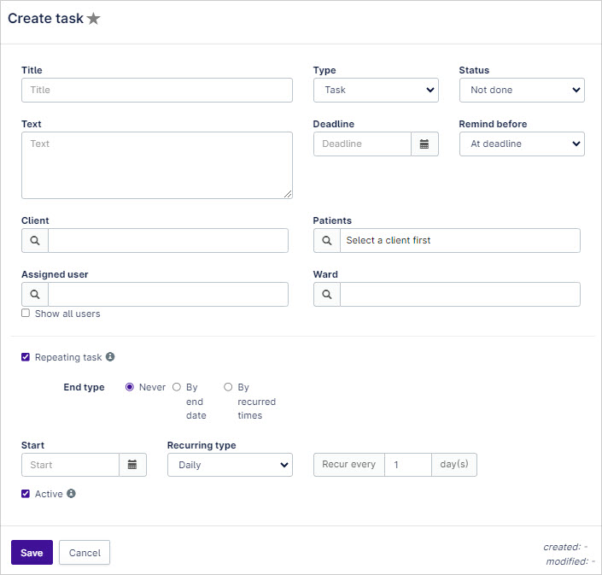Click the Patients search magnifier icon
Image resolution: width=602 pixels, height=575 pixels.
pyautogui.click(x=327, y=240)
